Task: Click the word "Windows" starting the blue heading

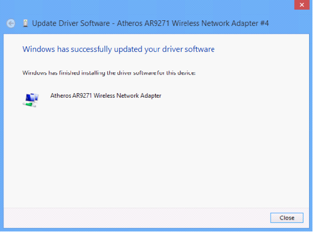Action: (38, 49)
